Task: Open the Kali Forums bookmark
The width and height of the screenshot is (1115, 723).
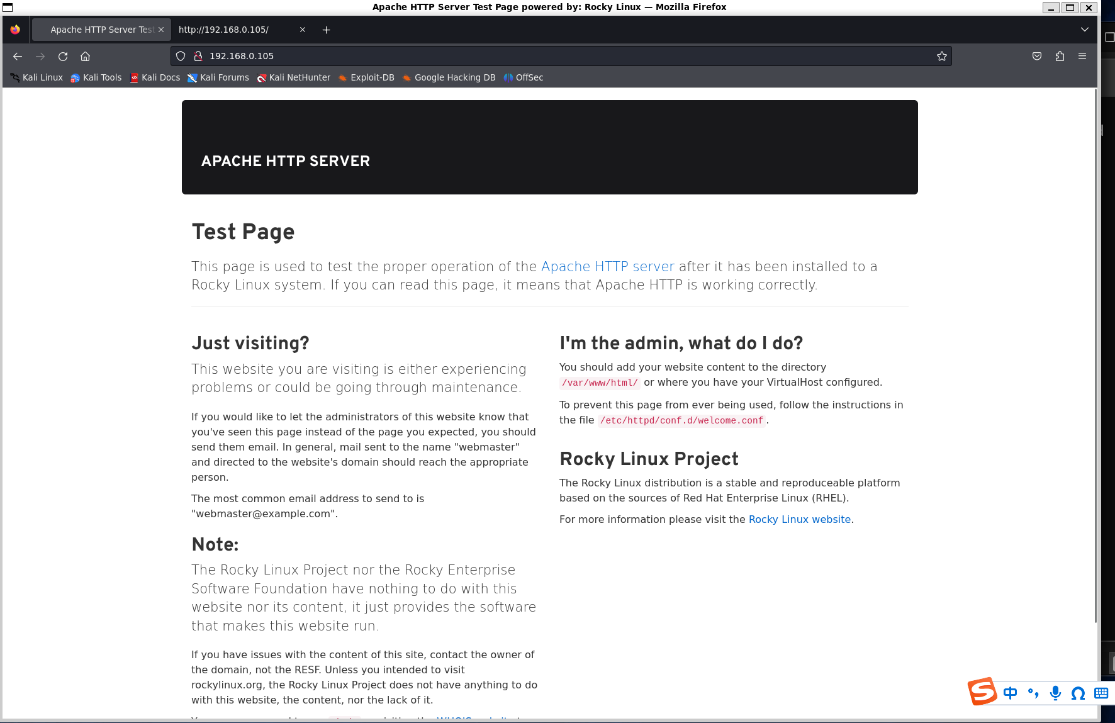Action: coord(218,77)
